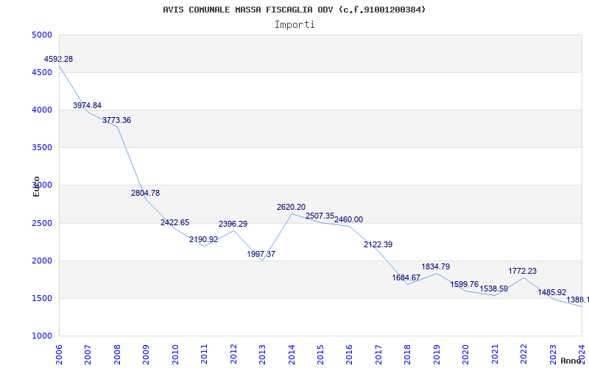The height and width of the screenshot is (368, 589).
Task: Select year 2017 on the x-axis
Action: pos(378,354)
